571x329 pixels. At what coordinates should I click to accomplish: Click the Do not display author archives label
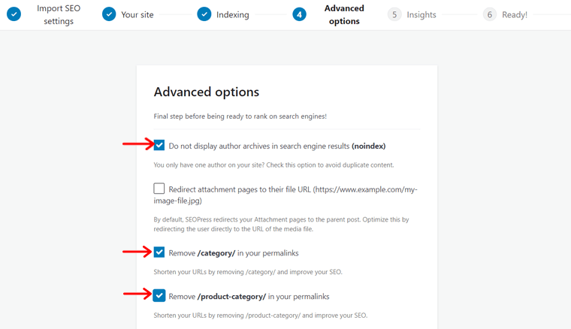(x=277, y=146)
